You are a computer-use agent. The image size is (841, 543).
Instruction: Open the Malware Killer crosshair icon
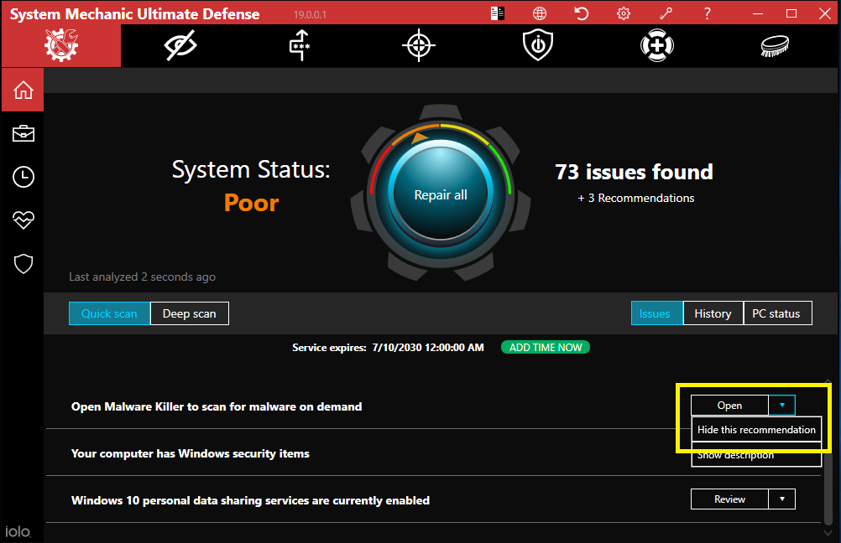(419, 45)
